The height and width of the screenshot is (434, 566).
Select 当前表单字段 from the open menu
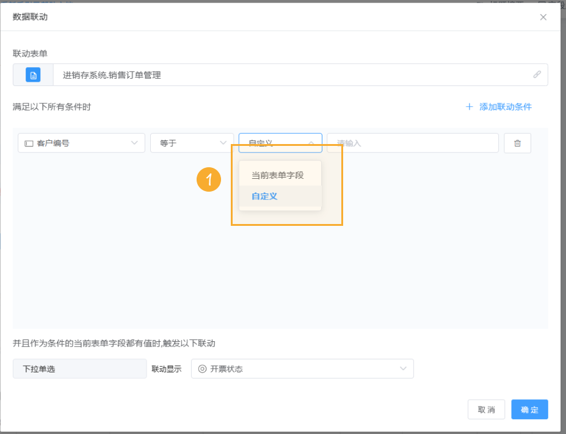click(x=279, y=174)
